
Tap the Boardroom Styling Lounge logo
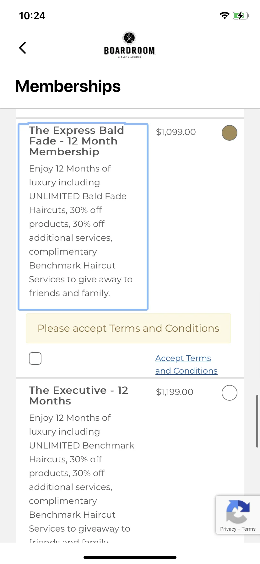[x=129, y=45]
